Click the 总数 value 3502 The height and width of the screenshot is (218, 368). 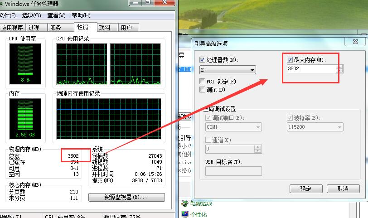(x=73, y=156)
